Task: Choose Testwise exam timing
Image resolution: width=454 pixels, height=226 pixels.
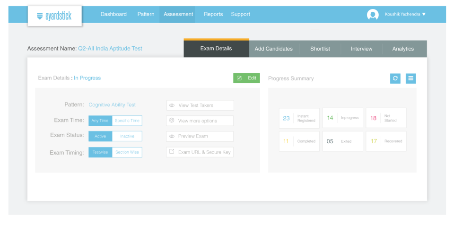Action: tap(100, 152)
